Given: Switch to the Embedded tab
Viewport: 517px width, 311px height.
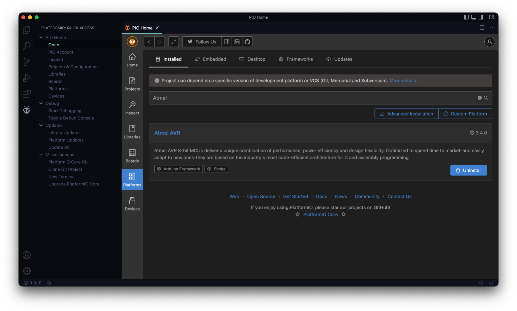Looking at the screenshot, I should click(211, 59).
